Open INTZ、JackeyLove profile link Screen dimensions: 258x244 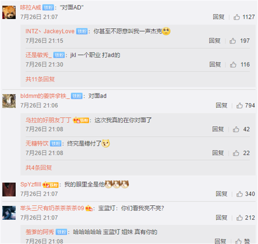[50, 31]
